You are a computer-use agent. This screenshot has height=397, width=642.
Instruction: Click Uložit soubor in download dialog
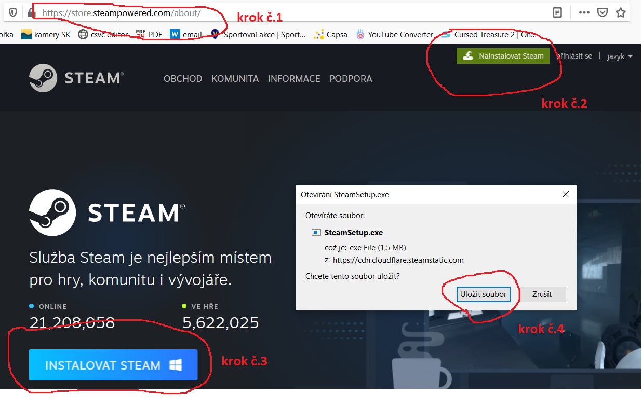[x=483, y=294]
